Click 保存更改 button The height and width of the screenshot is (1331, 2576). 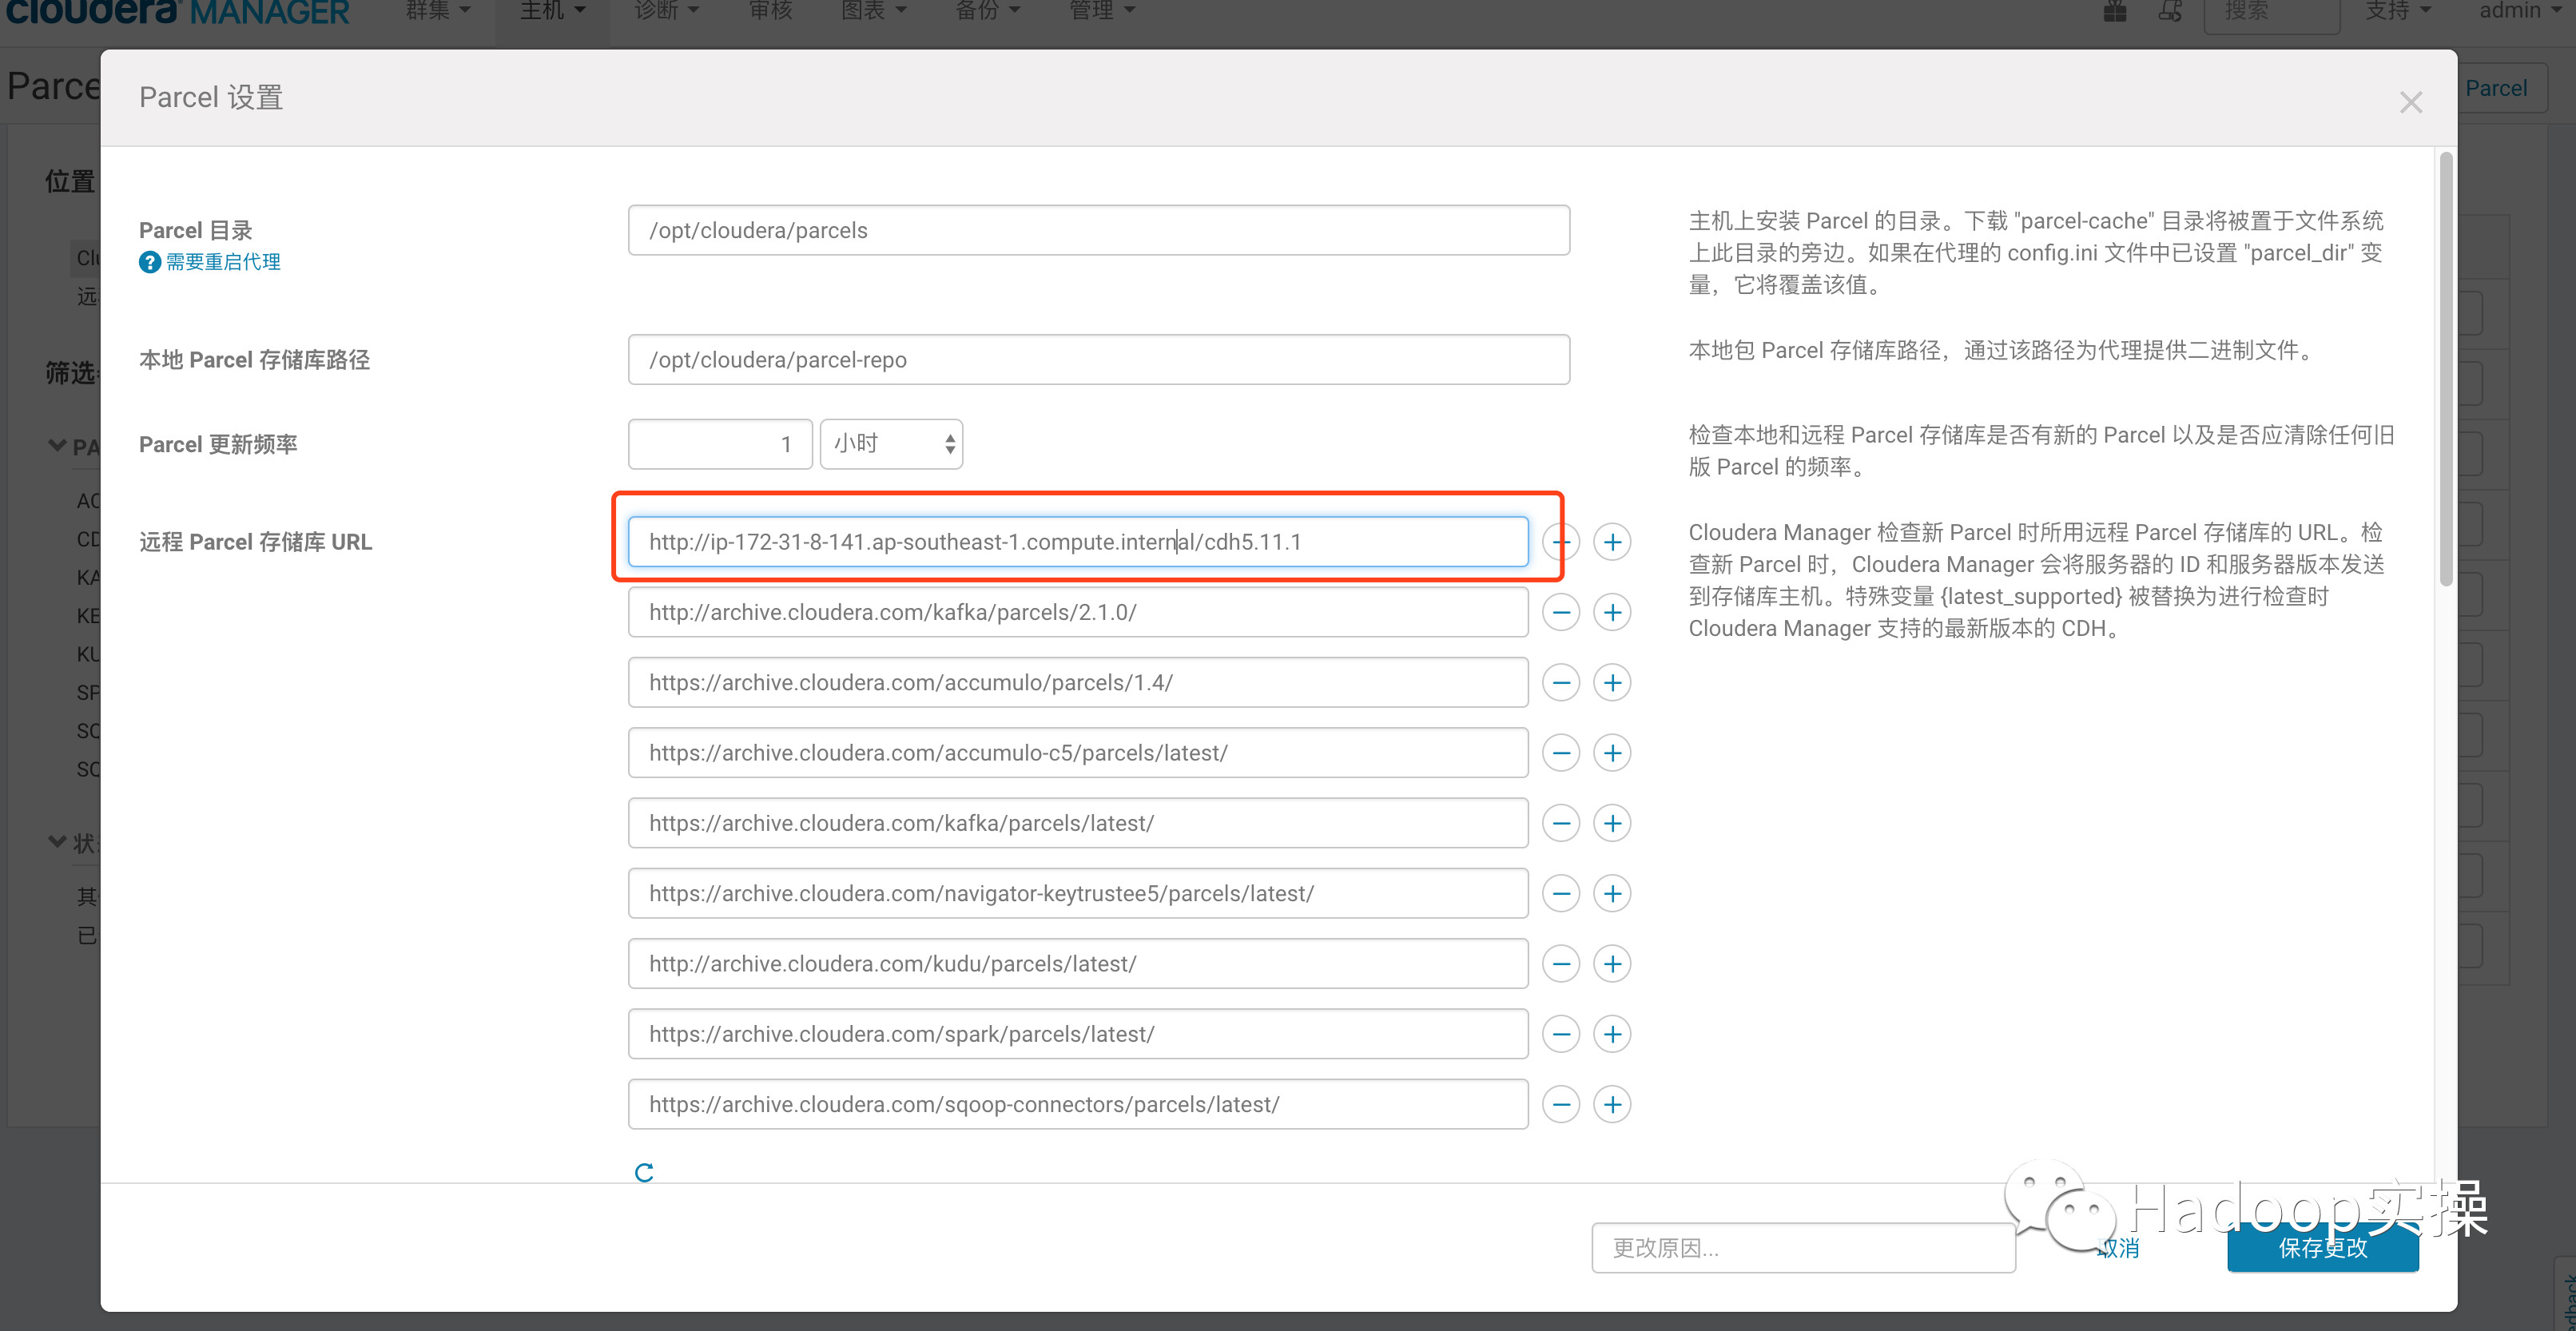[x=2322, y=1248]
